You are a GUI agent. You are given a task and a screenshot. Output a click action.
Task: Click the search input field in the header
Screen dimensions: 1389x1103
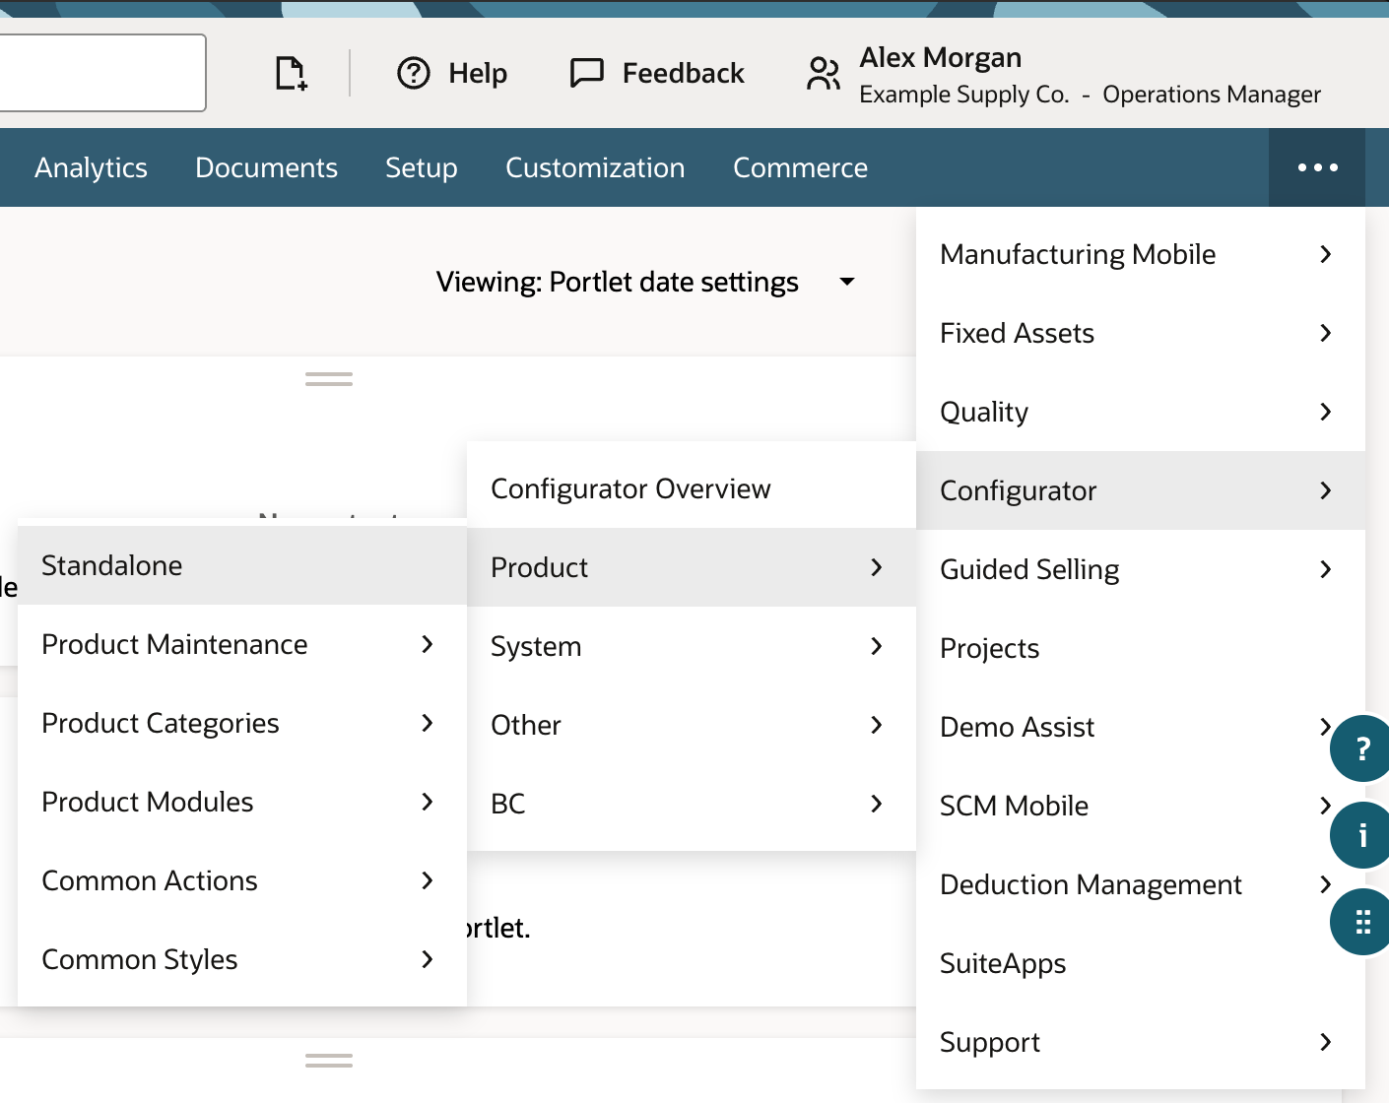point(102,73)
